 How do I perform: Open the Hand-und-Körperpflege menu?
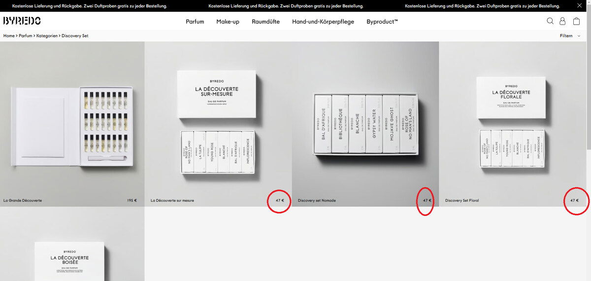click(x=323, y=22)
